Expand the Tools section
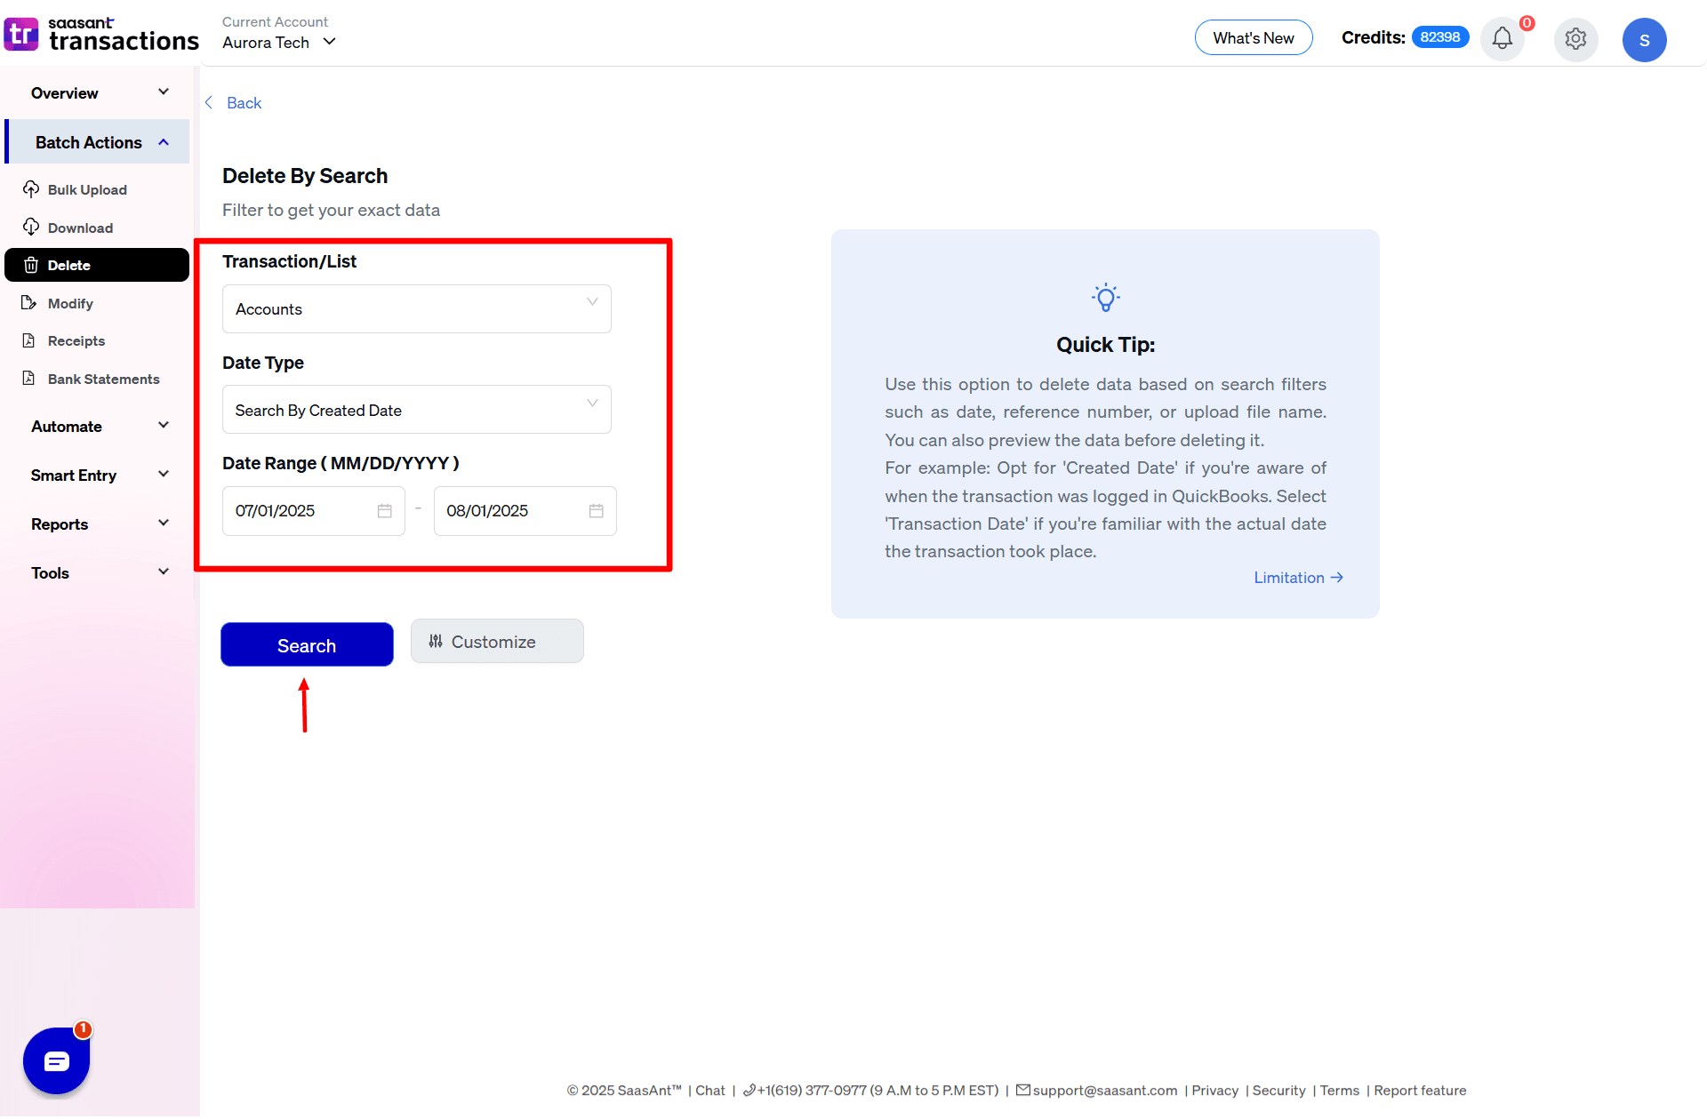Screen dimensions: 1707x1119 98,572
